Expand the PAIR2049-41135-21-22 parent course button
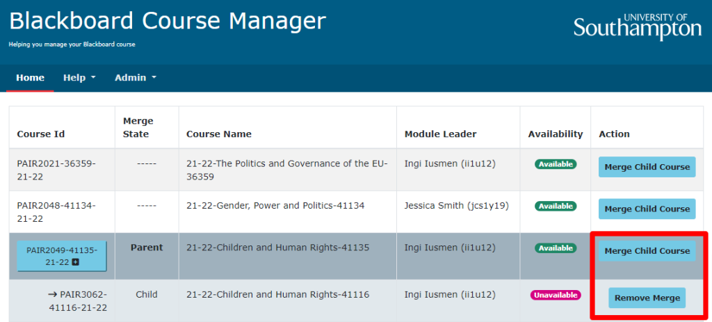 [62, 256]
